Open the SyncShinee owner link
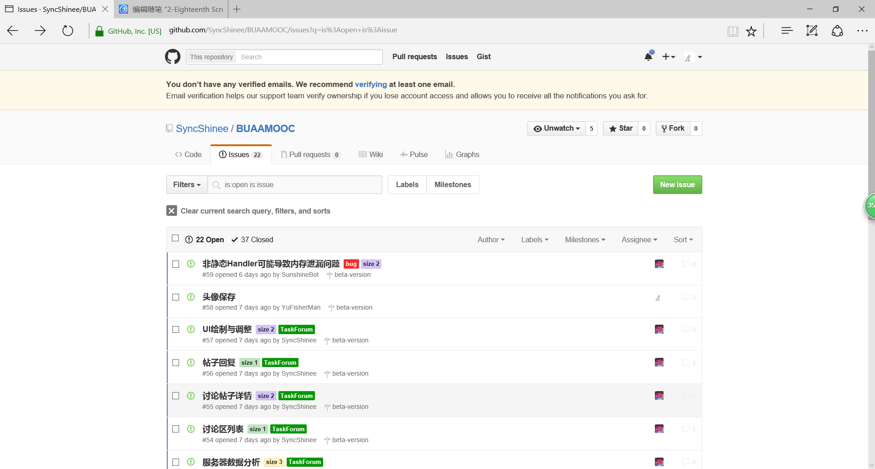 click(x=202, y=128)
